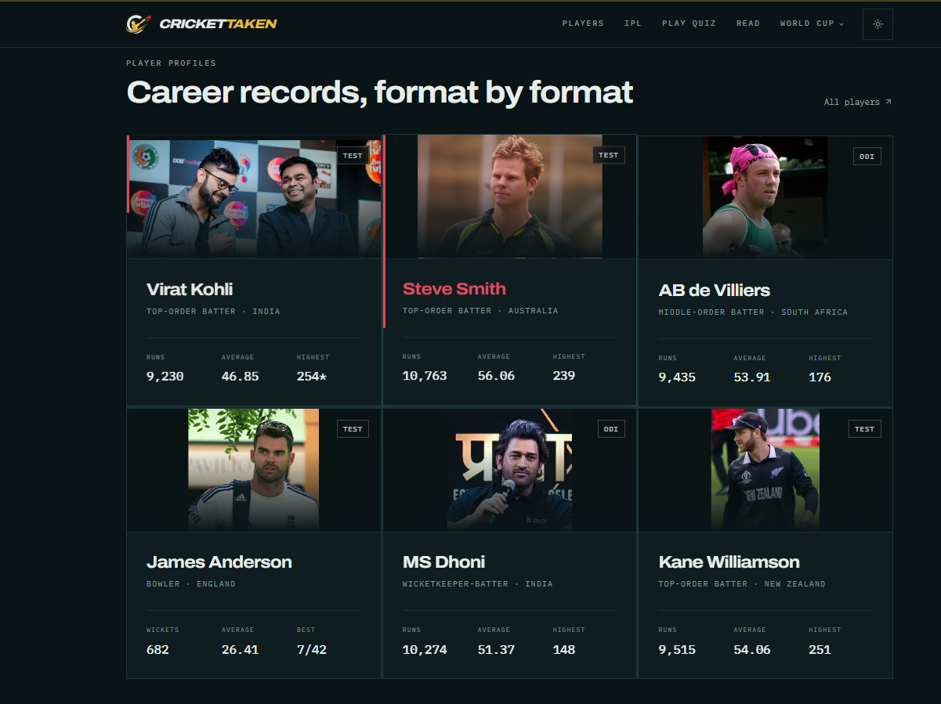Screen dimensions: 941x704
Task: Click Steve Smith's average 56.06
Action: [497, 376]
